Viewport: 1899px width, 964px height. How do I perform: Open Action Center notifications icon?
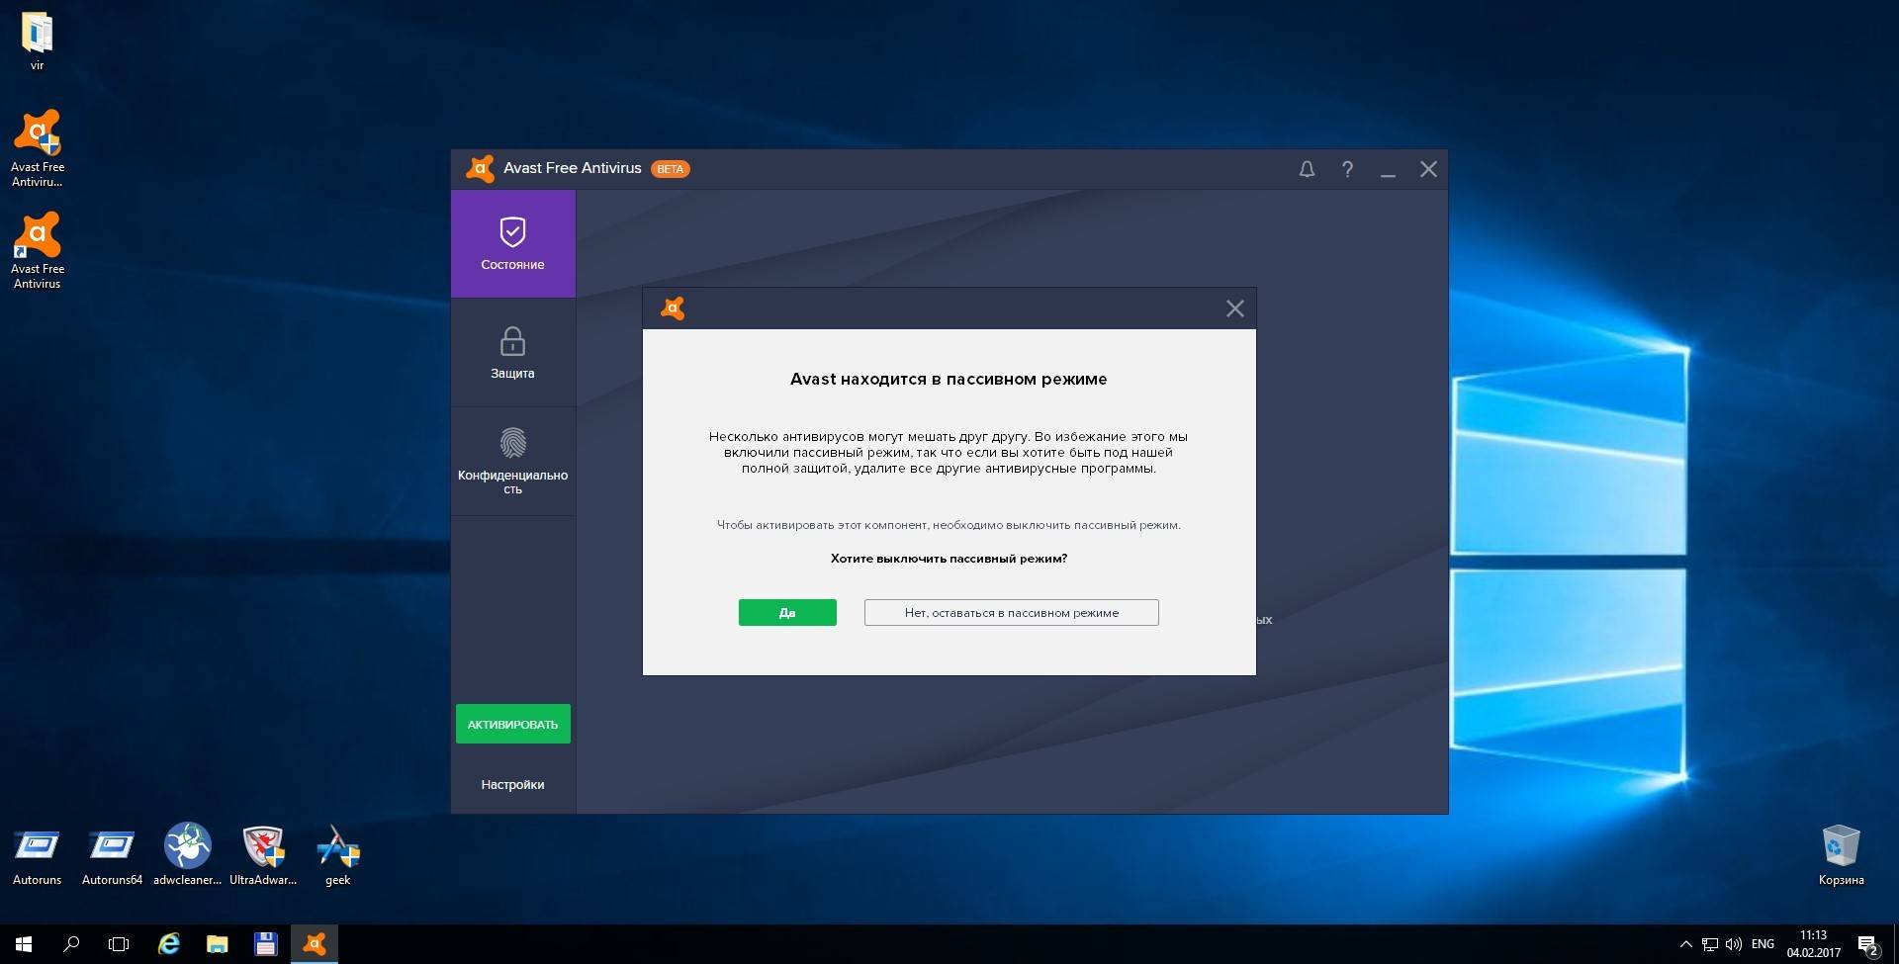click(1867, 945)
